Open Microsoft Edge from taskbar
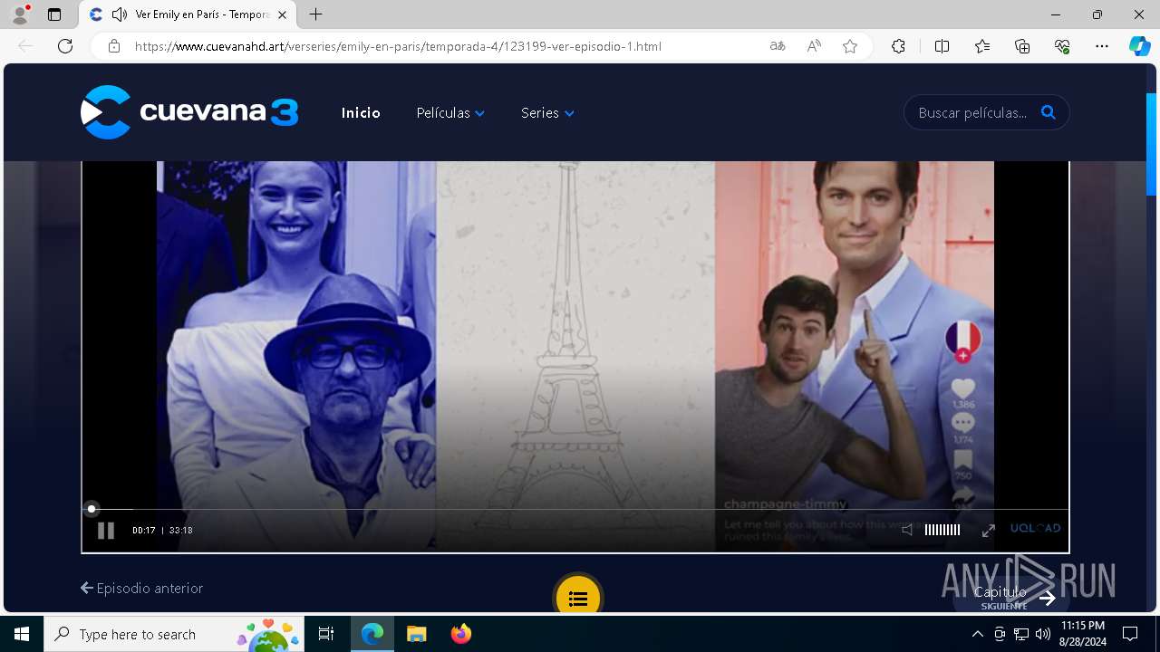 (372, 634)
